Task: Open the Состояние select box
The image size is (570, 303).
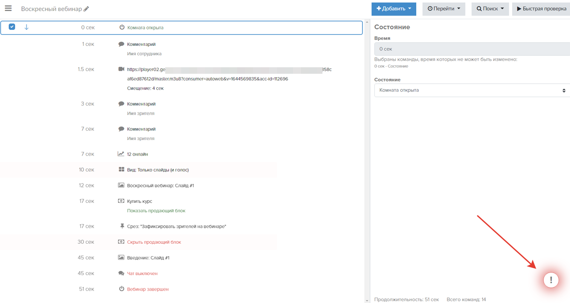Action: coord(472,90)
